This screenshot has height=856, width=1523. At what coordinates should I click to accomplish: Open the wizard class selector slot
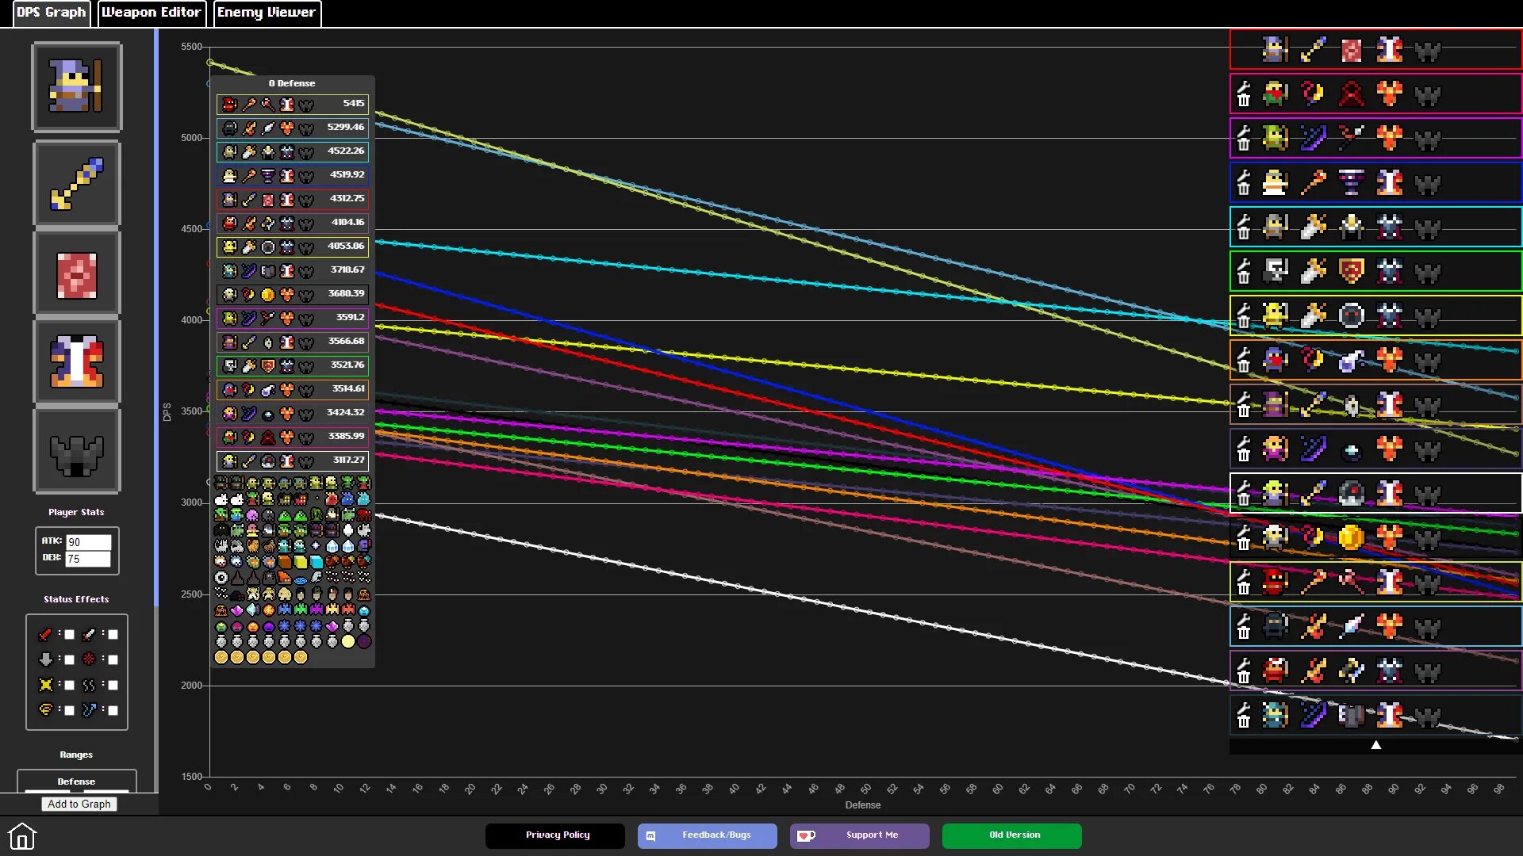click(x=77, y=87)
